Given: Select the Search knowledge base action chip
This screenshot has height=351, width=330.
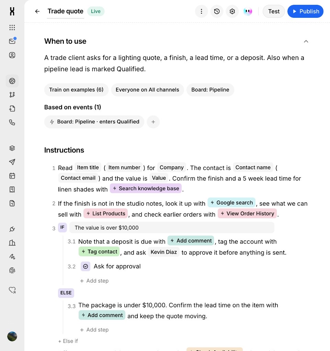Looking at the screenshot, I should click(x=146, y=189).
